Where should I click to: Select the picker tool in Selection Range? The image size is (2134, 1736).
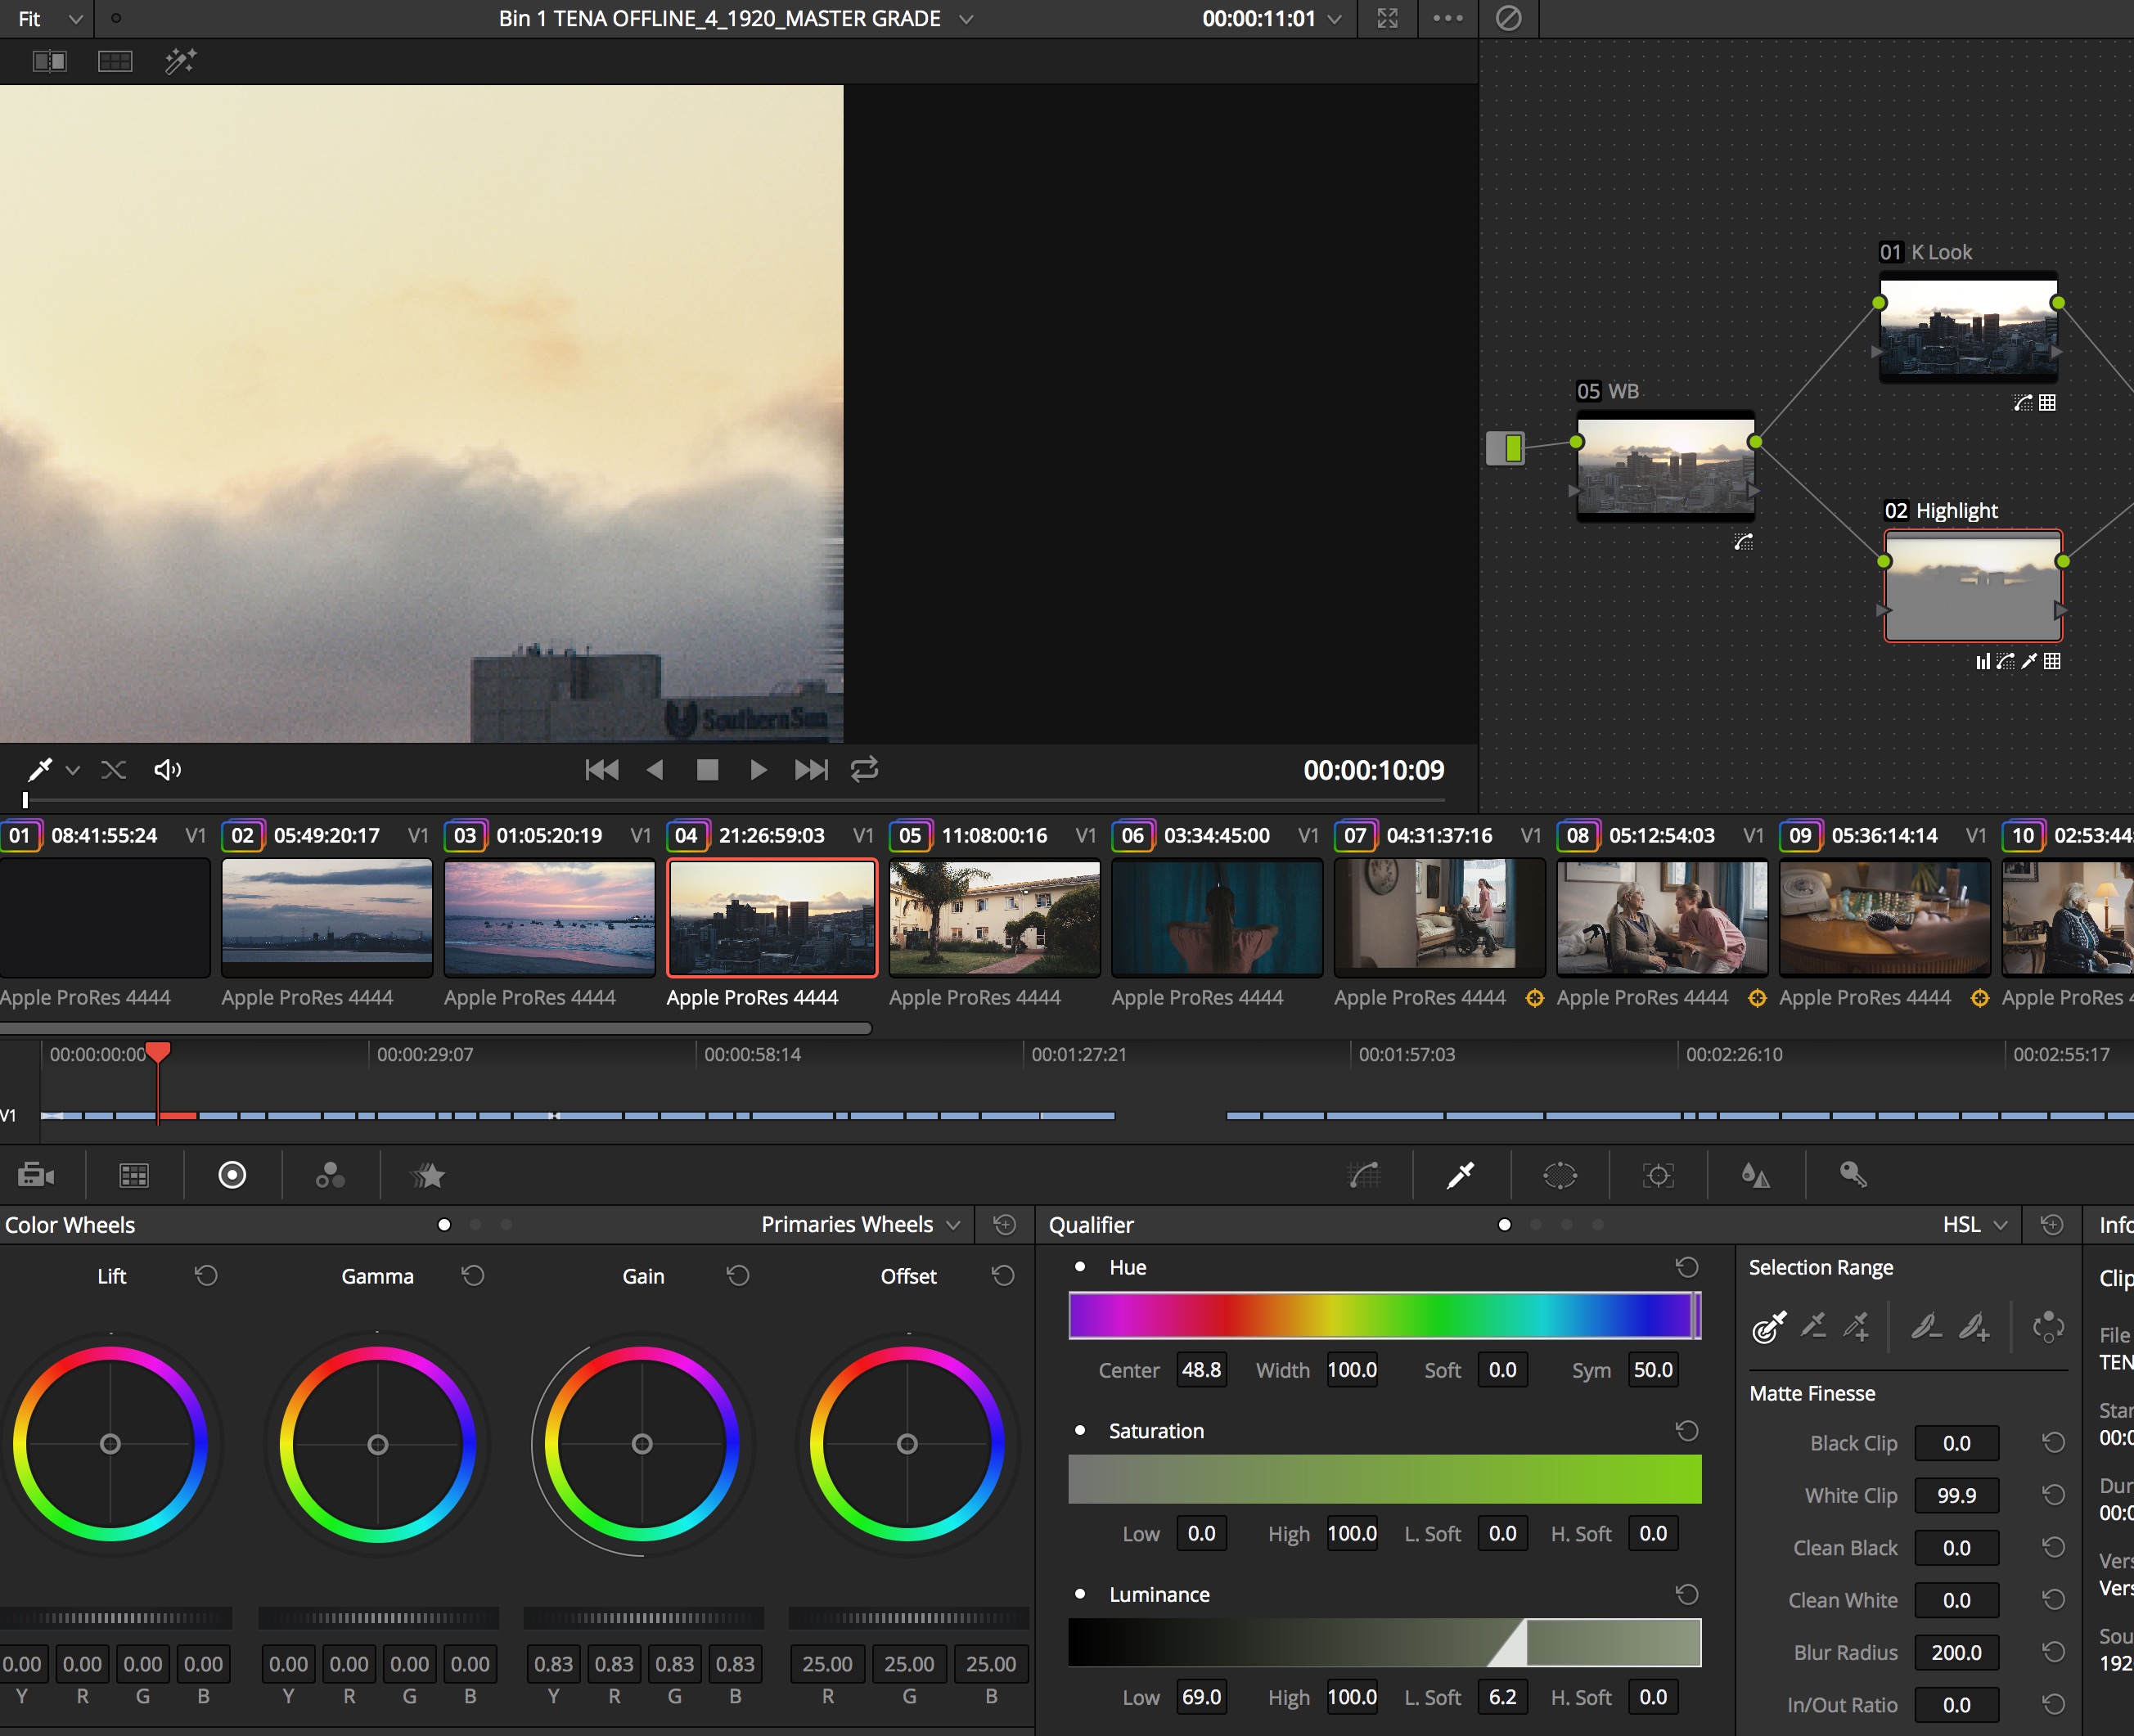1769,1327
